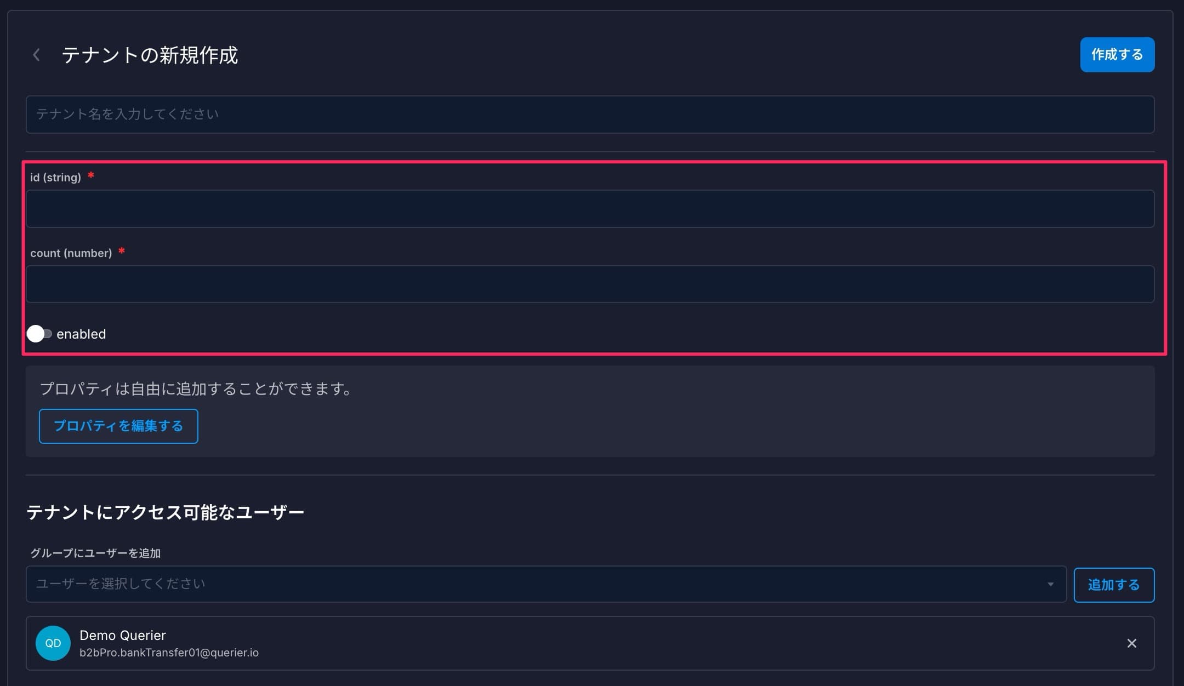Toggle the enabled switch on
This screenshot has height=686, width=1184.
(39, 334)
